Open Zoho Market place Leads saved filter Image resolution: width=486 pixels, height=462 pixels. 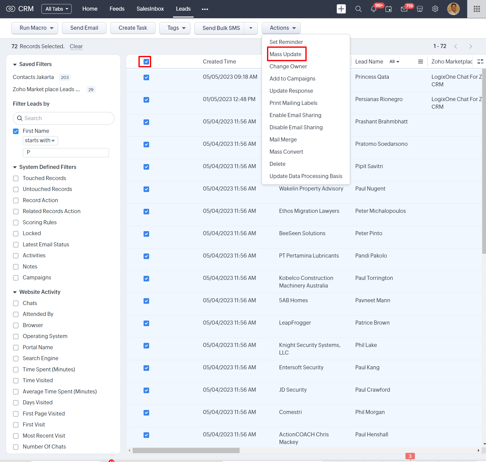pos(46,89)
